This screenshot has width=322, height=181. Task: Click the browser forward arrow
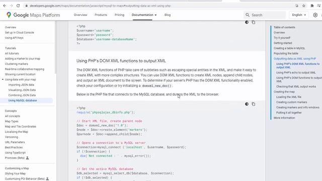pyautogui.click(x=11, y=6)
